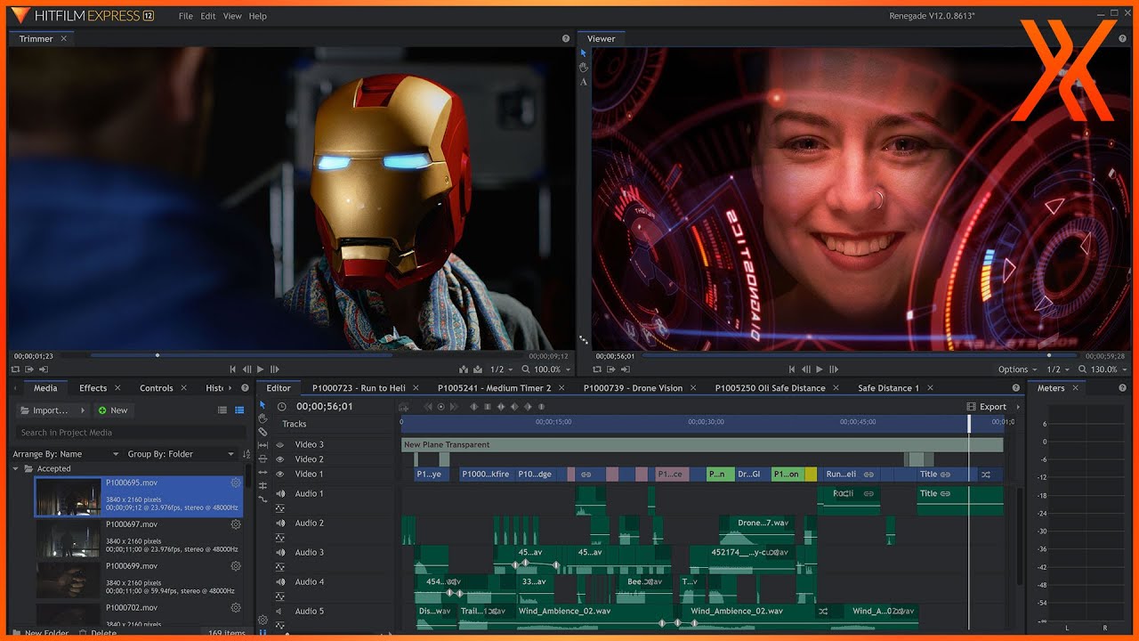Toggle visibility of Video 2 track
This screenshot has height=641, width=1139.
point(279,459)
